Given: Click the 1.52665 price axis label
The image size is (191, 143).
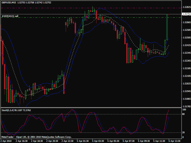Looking at the screenshot, I should click(x=187, y=22).
